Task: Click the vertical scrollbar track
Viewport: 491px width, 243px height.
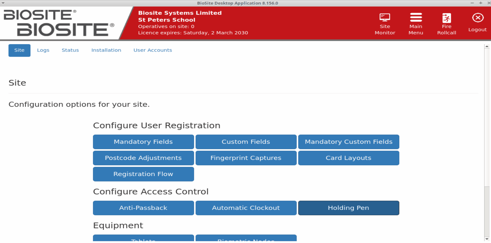Action: point(487,143)
